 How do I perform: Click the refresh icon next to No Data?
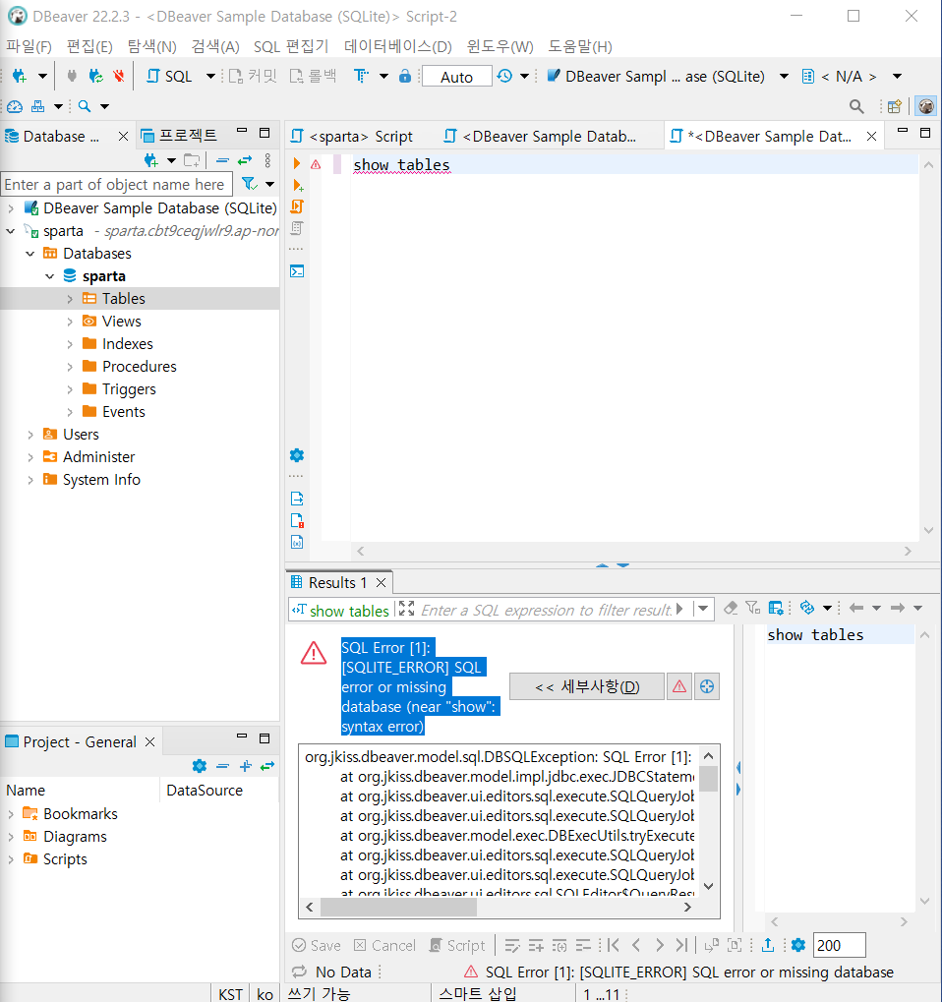pyautogui.click(x=300, y=972)
